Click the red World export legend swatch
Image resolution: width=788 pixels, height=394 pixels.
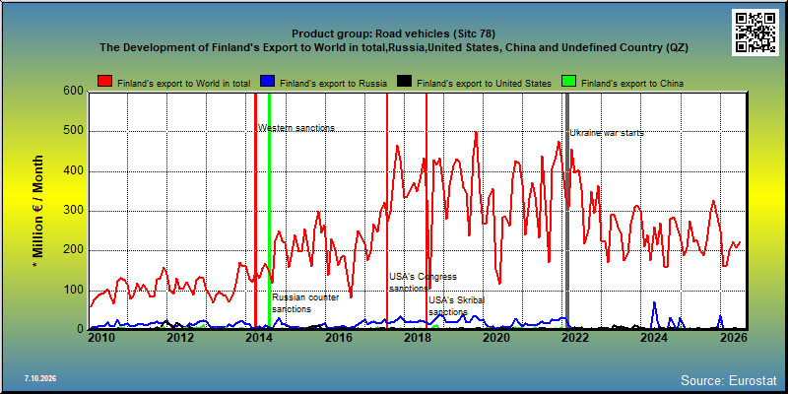pyautogui.click(x=105, y=82)
